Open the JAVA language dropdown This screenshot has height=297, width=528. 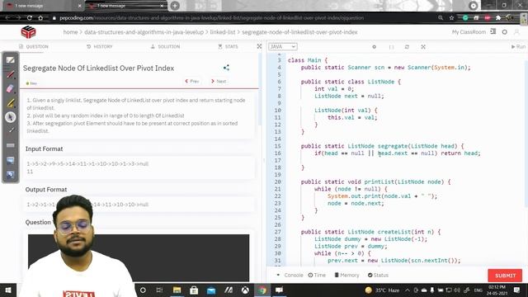(x=283, y=46)
